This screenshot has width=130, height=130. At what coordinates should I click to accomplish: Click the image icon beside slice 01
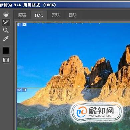pos(24,25)
